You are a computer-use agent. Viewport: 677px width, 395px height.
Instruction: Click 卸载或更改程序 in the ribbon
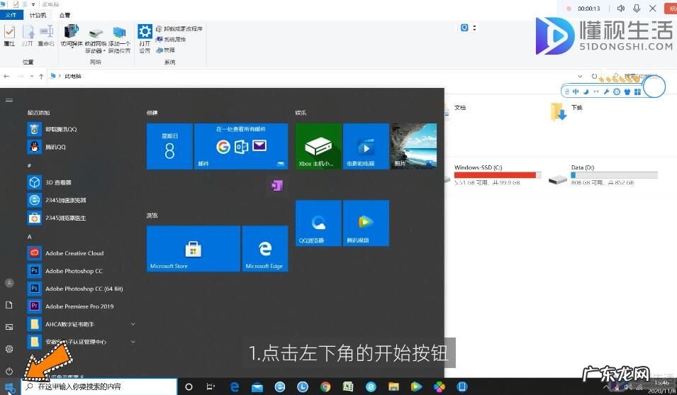point(179,28)
